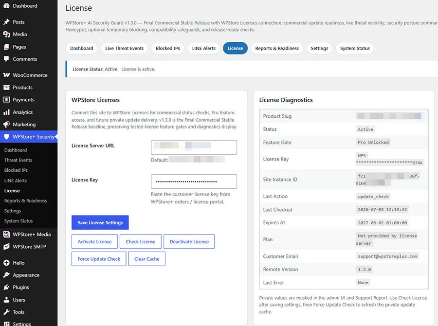Open Threat Events submenu item
Viewport: 438px width, 326px height.
click(x=18, y=160)
